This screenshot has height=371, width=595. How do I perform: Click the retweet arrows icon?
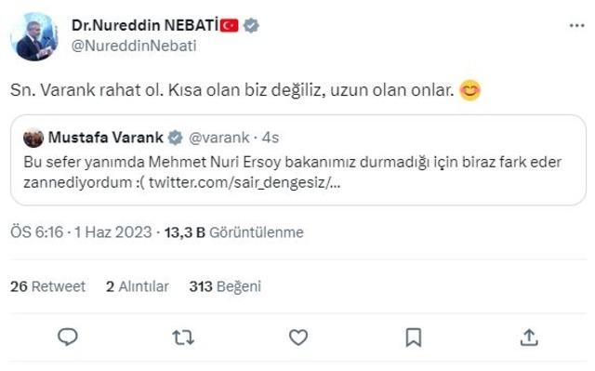tap(183, 338)
